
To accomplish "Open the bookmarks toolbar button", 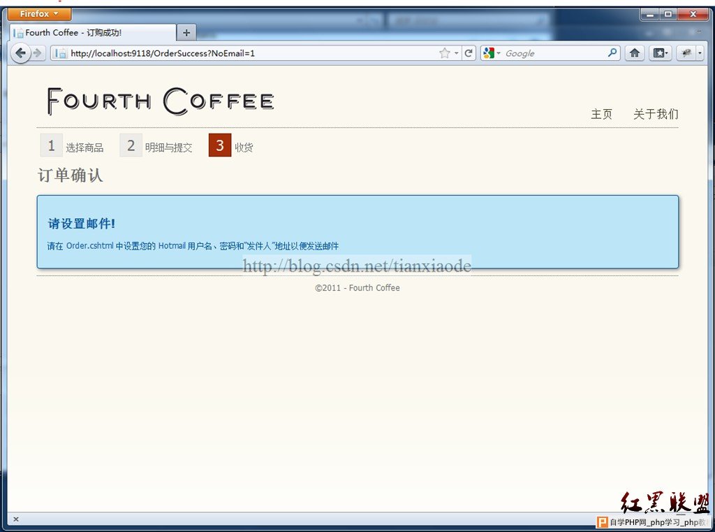I will point(660,53).
